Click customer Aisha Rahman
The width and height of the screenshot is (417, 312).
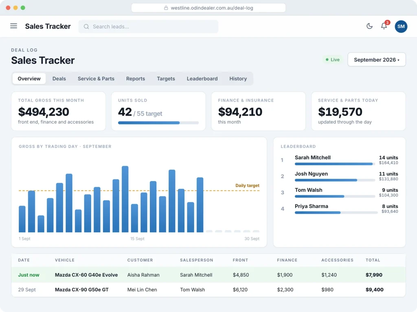(x=143, y=275)
